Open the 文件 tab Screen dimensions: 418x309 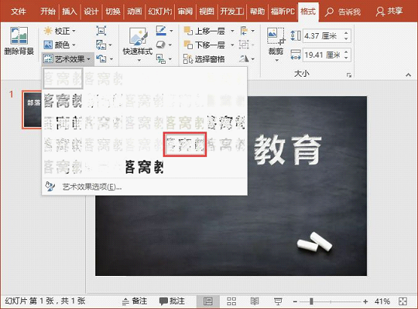pyautogui.click(x=19, y=11)
